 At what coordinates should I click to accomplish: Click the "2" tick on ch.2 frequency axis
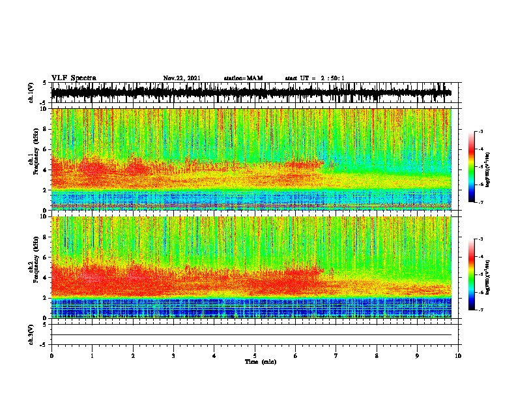tap(45, 298)
